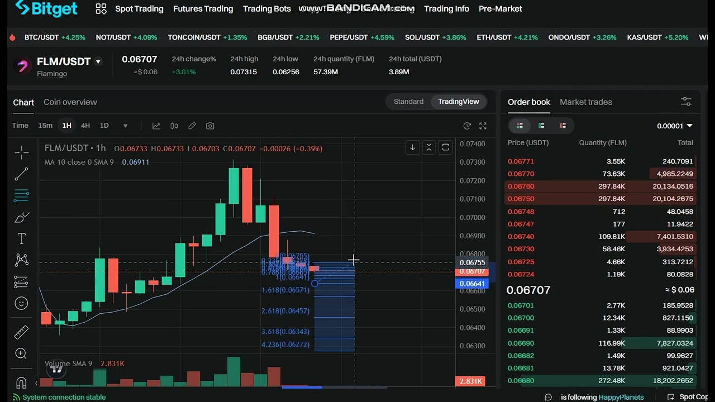Click the down arrow chart legend button

click(412, 147)
